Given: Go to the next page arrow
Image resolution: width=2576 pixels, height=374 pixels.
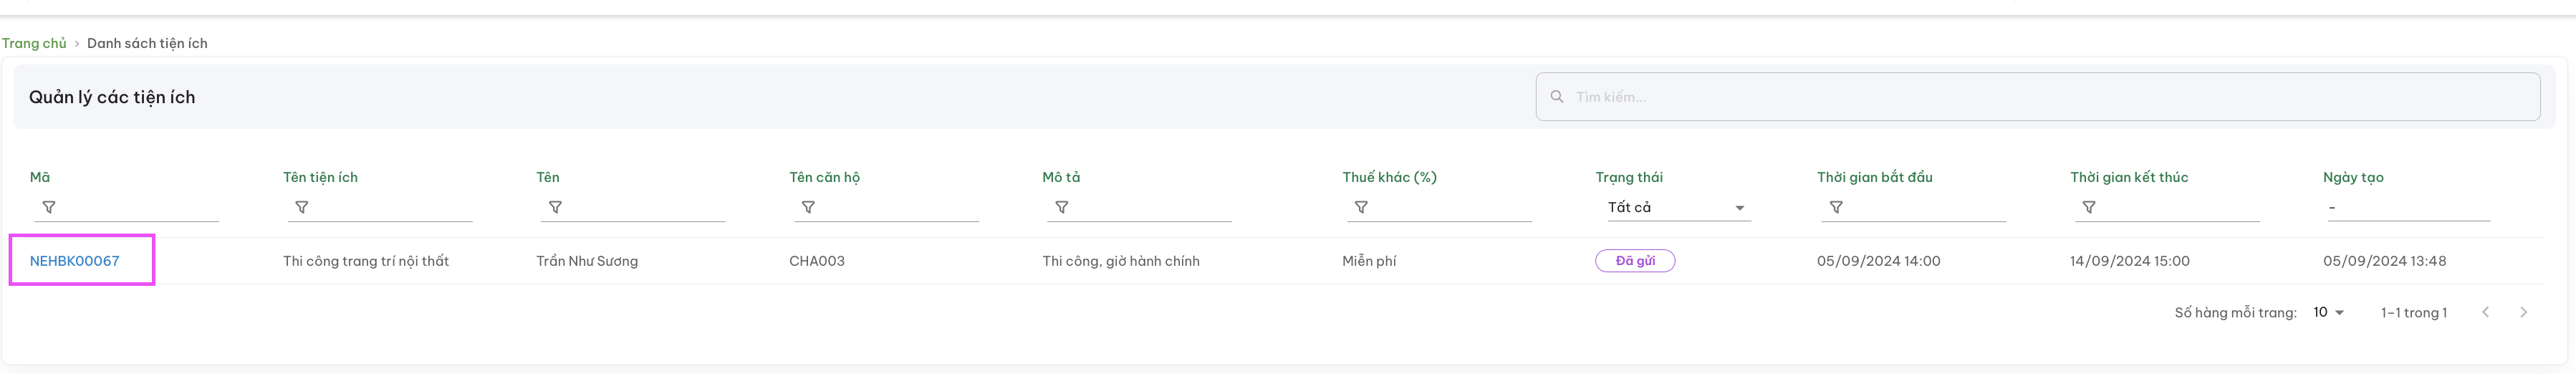Looking at the screenshot, I should pos(2523,313).
